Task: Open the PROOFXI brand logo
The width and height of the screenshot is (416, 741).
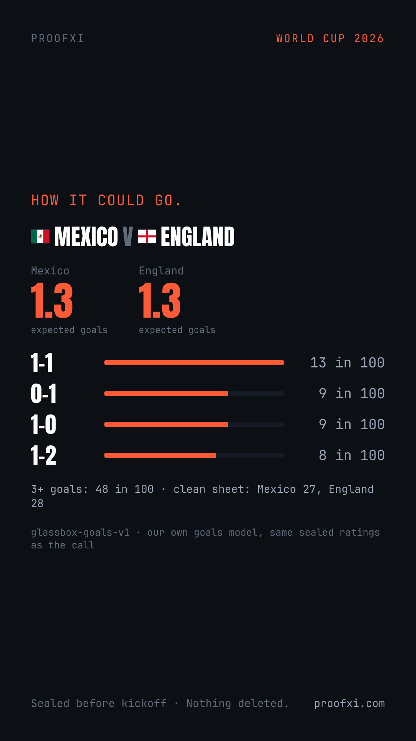Action: (x=57, y=39)
